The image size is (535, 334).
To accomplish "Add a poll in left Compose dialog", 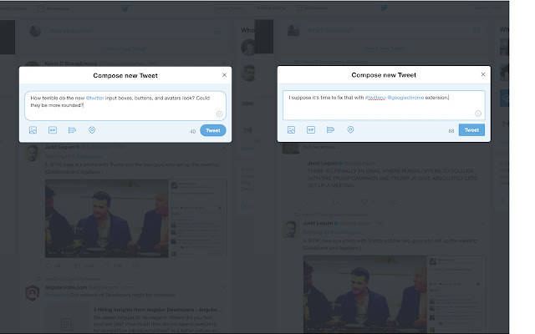I will tap(72, 130).
